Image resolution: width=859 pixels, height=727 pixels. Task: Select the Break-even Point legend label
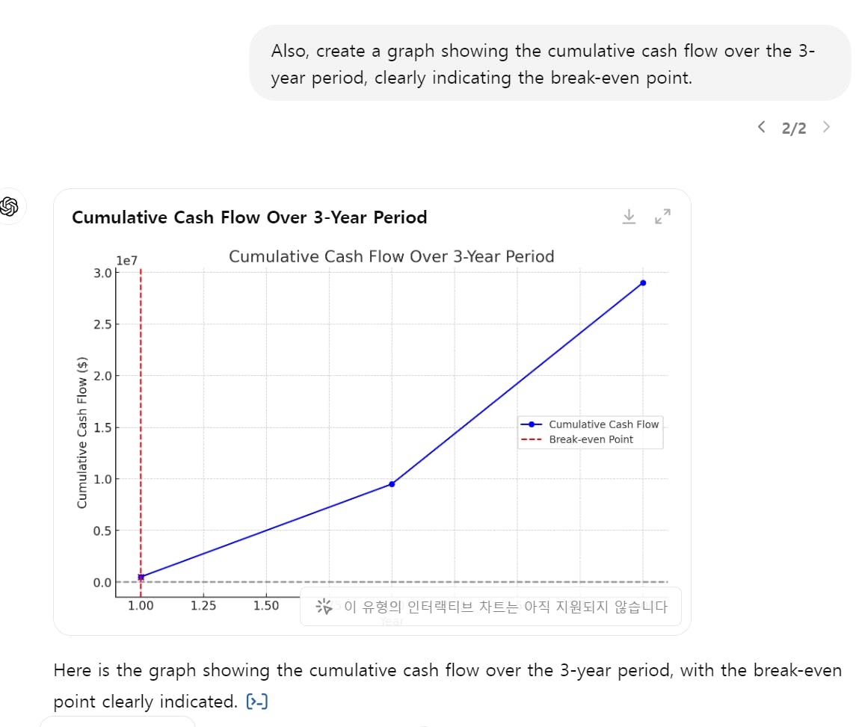[x=591, y=439]
